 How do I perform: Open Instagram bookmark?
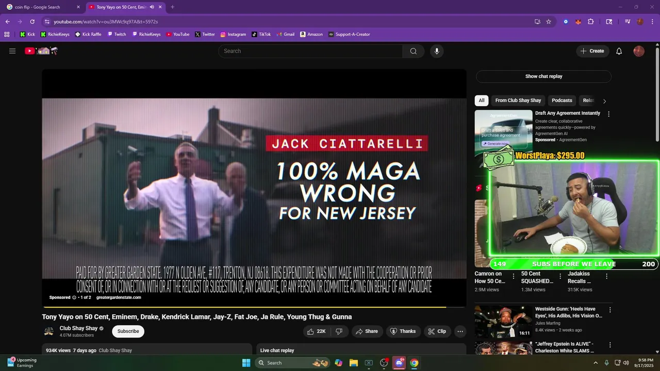233,35
